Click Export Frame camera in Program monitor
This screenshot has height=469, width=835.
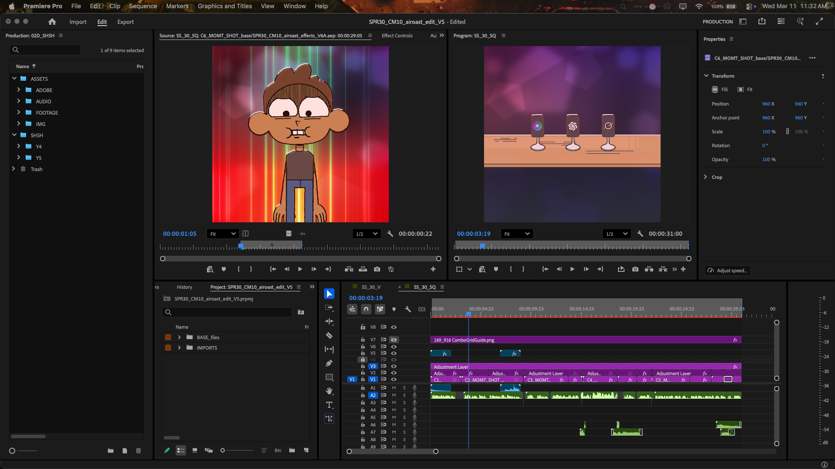pos(635,269)
